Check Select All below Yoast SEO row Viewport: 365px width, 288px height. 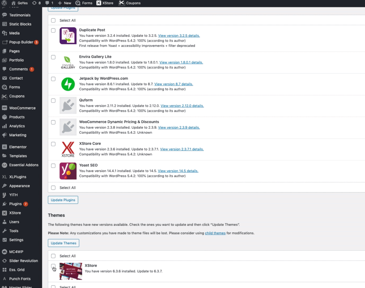coord(53,187)
